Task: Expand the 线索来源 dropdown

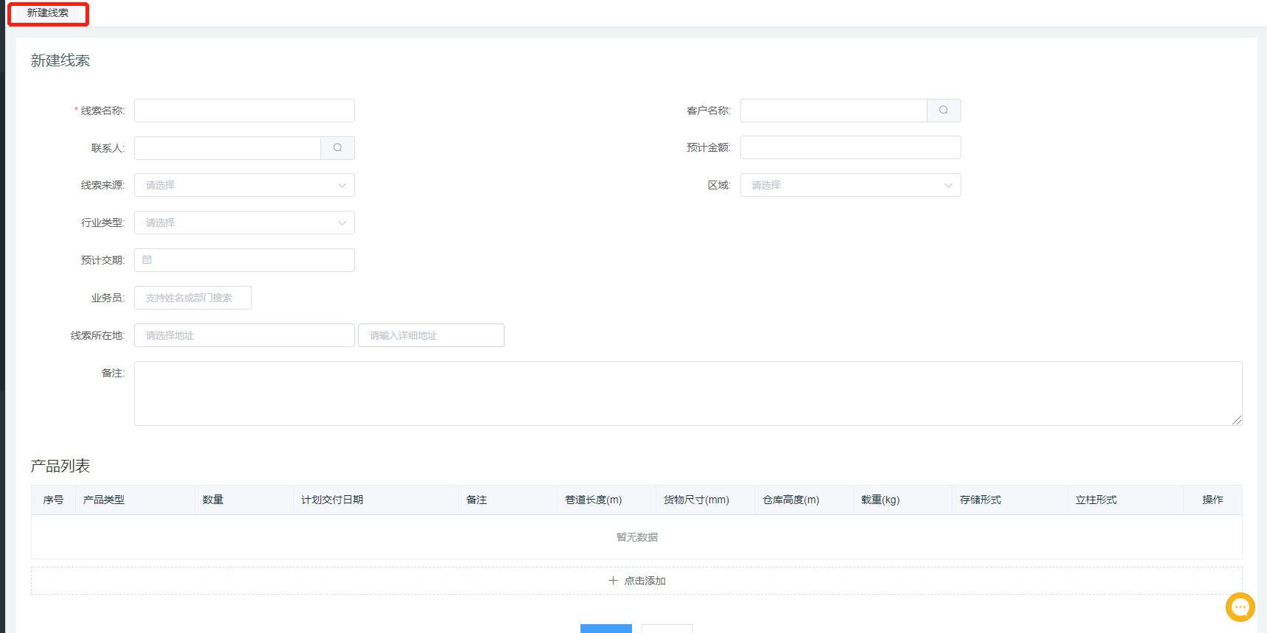Action: click(x=244, y=186)
